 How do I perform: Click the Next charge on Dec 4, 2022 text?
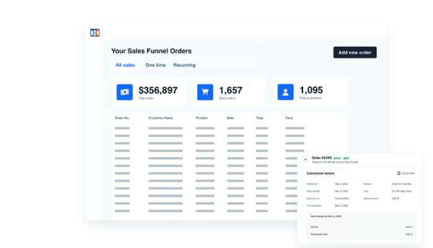coord(326,216)
